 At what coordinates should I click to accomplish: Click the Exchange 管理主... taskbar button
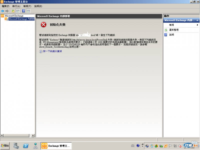pyautogui.click(x=56, y=146)
